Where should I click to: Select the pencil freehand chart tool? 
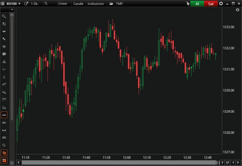pos(4,62)
